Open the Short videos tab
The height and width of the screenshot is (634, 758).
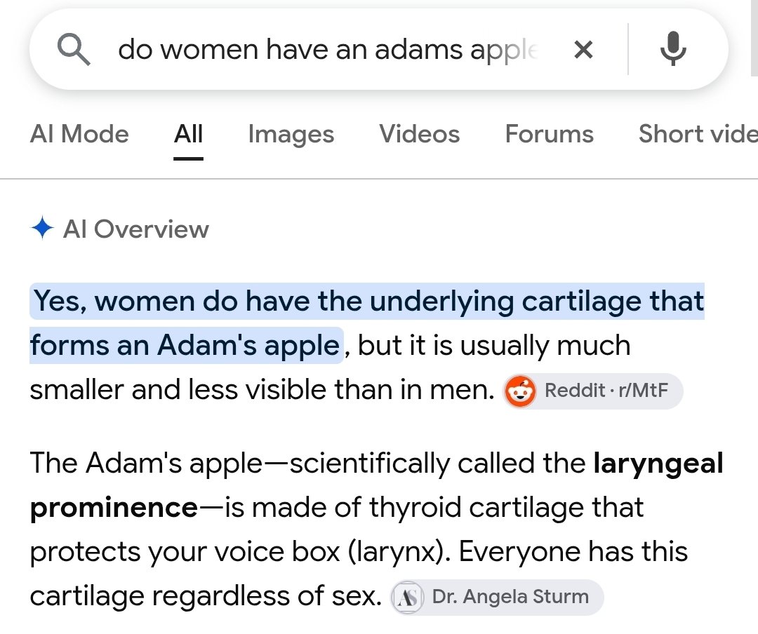tap(698, 134)
